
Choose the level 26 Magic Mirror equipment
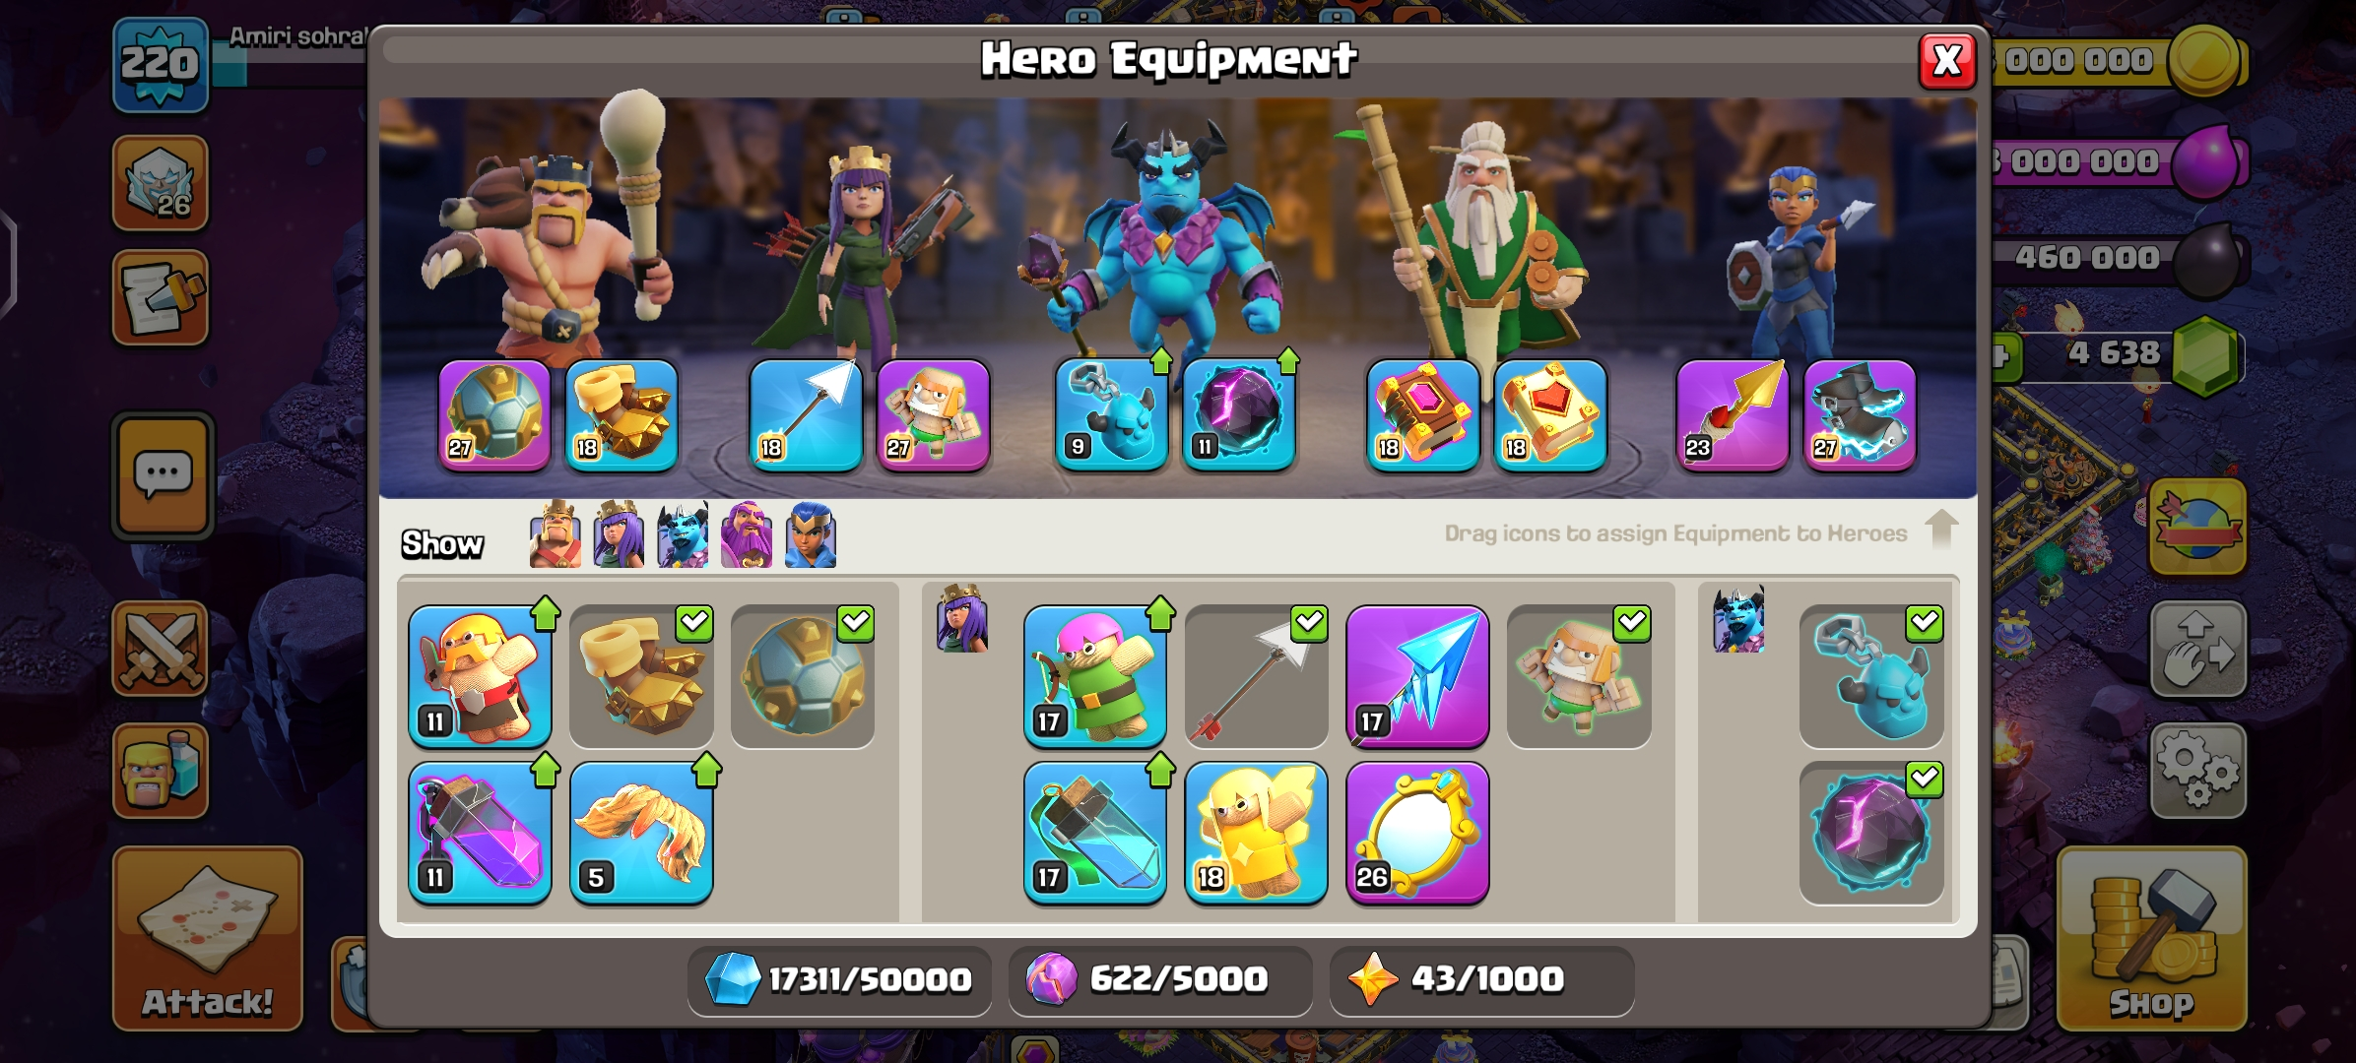click(x=1417, y=833)
